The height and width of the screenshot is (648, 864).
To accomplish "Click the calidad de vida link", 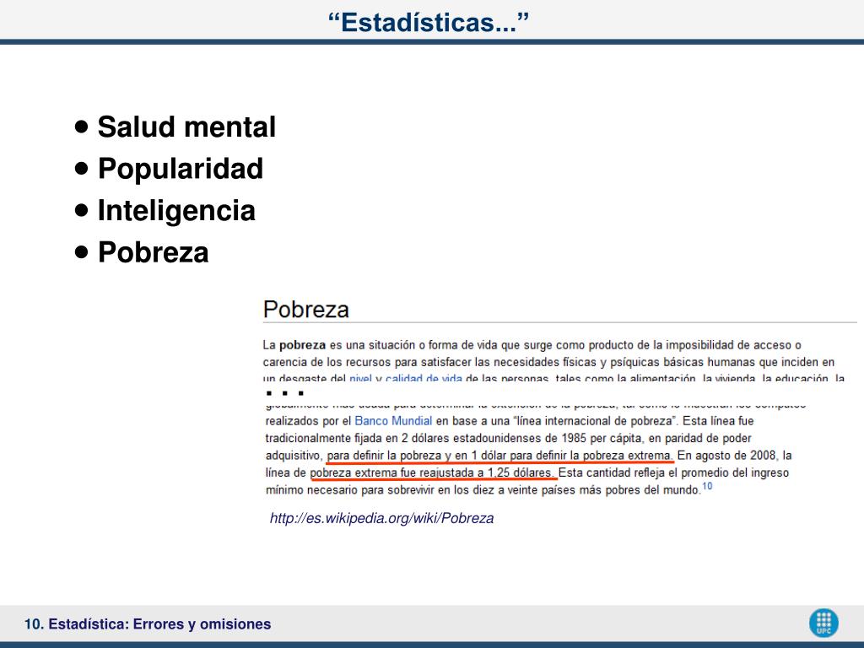I will [424, 378].
